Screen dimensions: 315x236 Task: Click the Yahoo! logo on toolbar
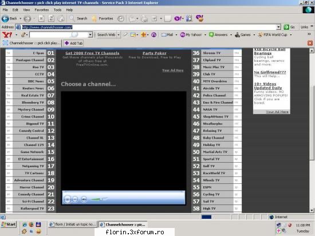[x=7, y=35]
